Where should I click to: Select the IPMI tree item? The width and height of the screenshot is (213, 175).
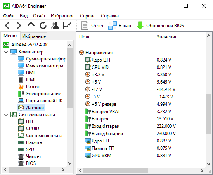[27, 80]
